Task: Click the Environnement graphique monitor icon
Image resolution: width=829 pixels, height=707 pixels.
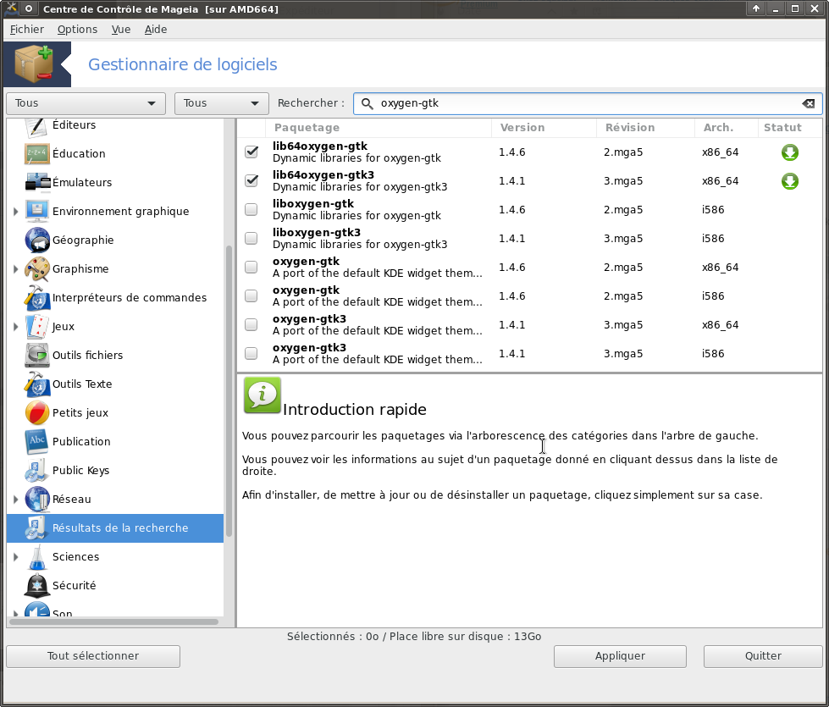Action: 37,212
